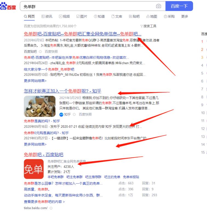
Task: Expand 更多同站结果 under the tieba result
Action: tap(35, 81)
